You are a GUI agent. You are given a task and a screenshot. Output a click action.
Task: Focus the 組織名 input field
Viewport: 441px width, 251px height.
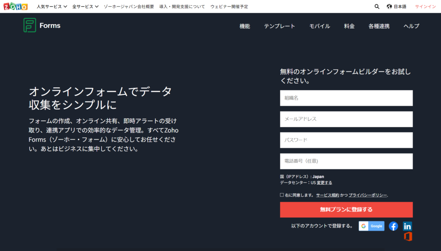(x=346, y=98)
